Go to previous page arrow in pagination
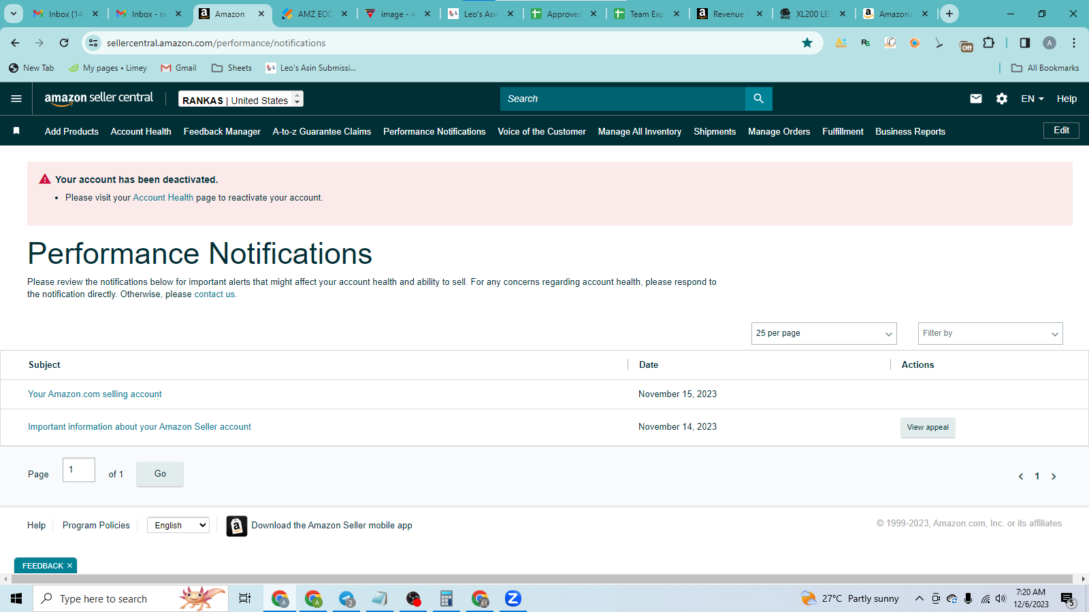Viewport: 1089px width, 612px height. coord(1021,477)
